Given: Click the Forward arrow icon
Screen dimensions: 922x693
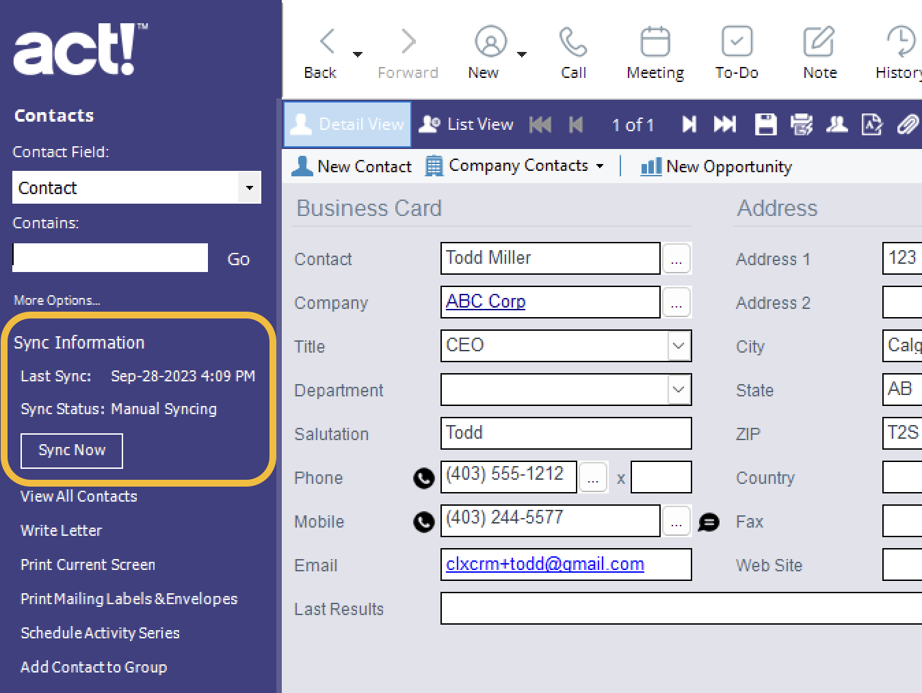Looking at the screenshot, I should coord(408,41).
